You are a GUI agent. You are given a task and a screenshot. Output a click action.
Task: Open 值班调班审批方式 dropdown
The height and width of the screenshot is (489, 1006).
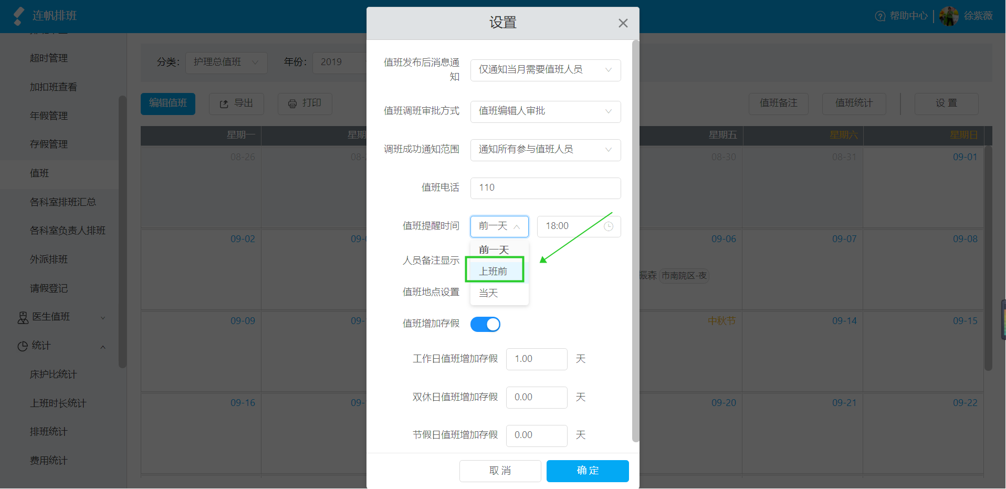[x=546, y=111]
